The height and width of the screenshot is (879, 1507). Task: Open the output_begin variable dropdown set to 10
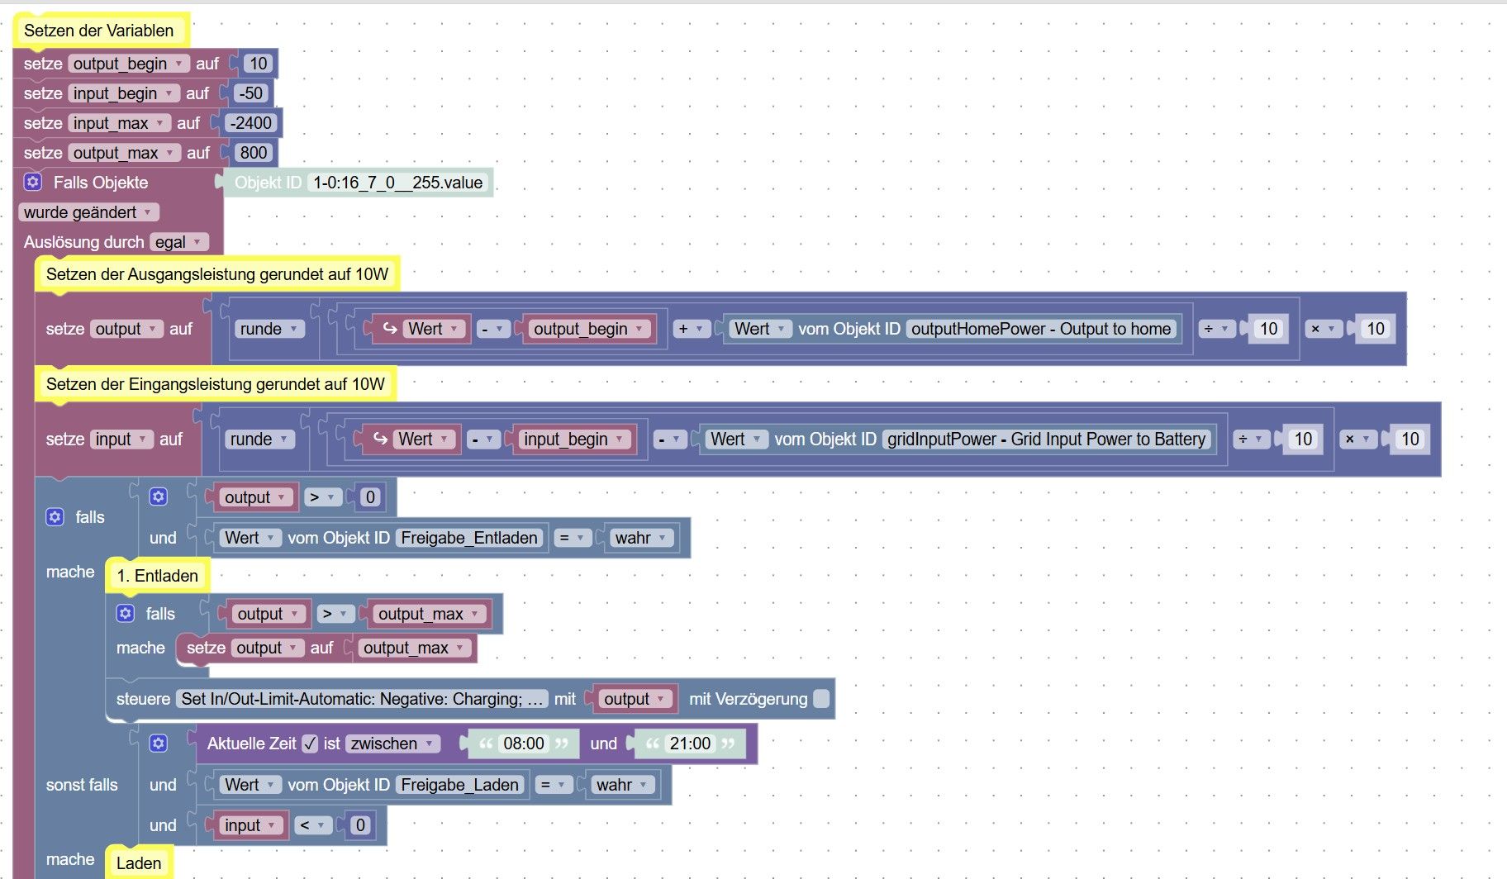[130, 64]
